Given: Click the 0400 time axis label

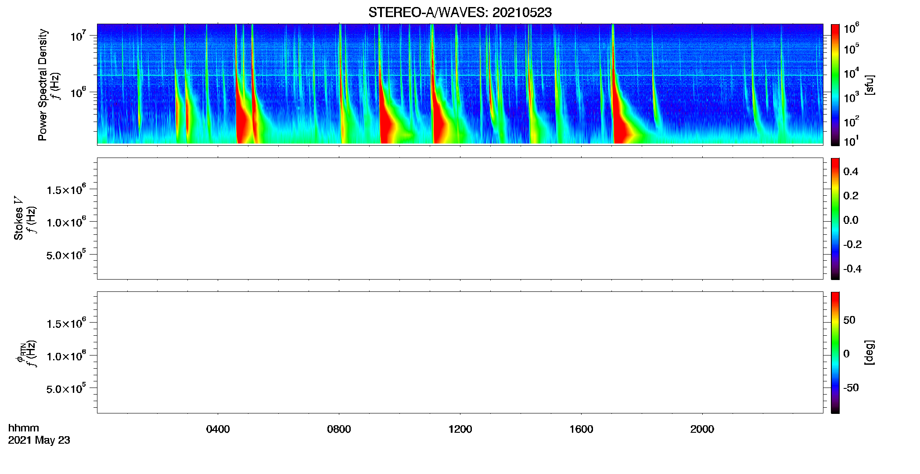Looking at the screenshot, I should pos(218,429).
